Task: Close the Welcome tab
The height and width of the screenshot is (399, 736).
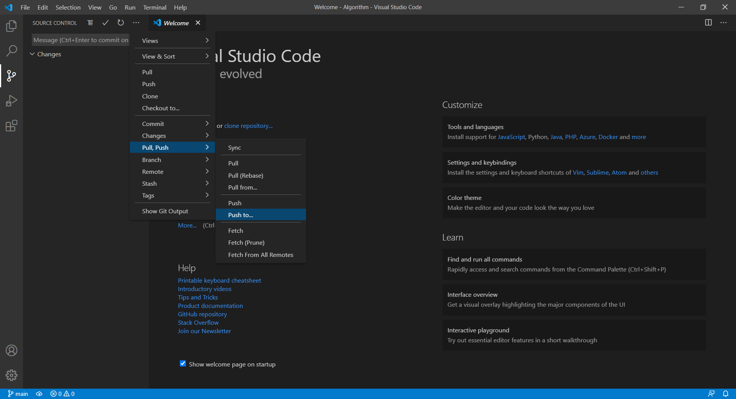Action: pyautogui.click(x=198, y=23)
